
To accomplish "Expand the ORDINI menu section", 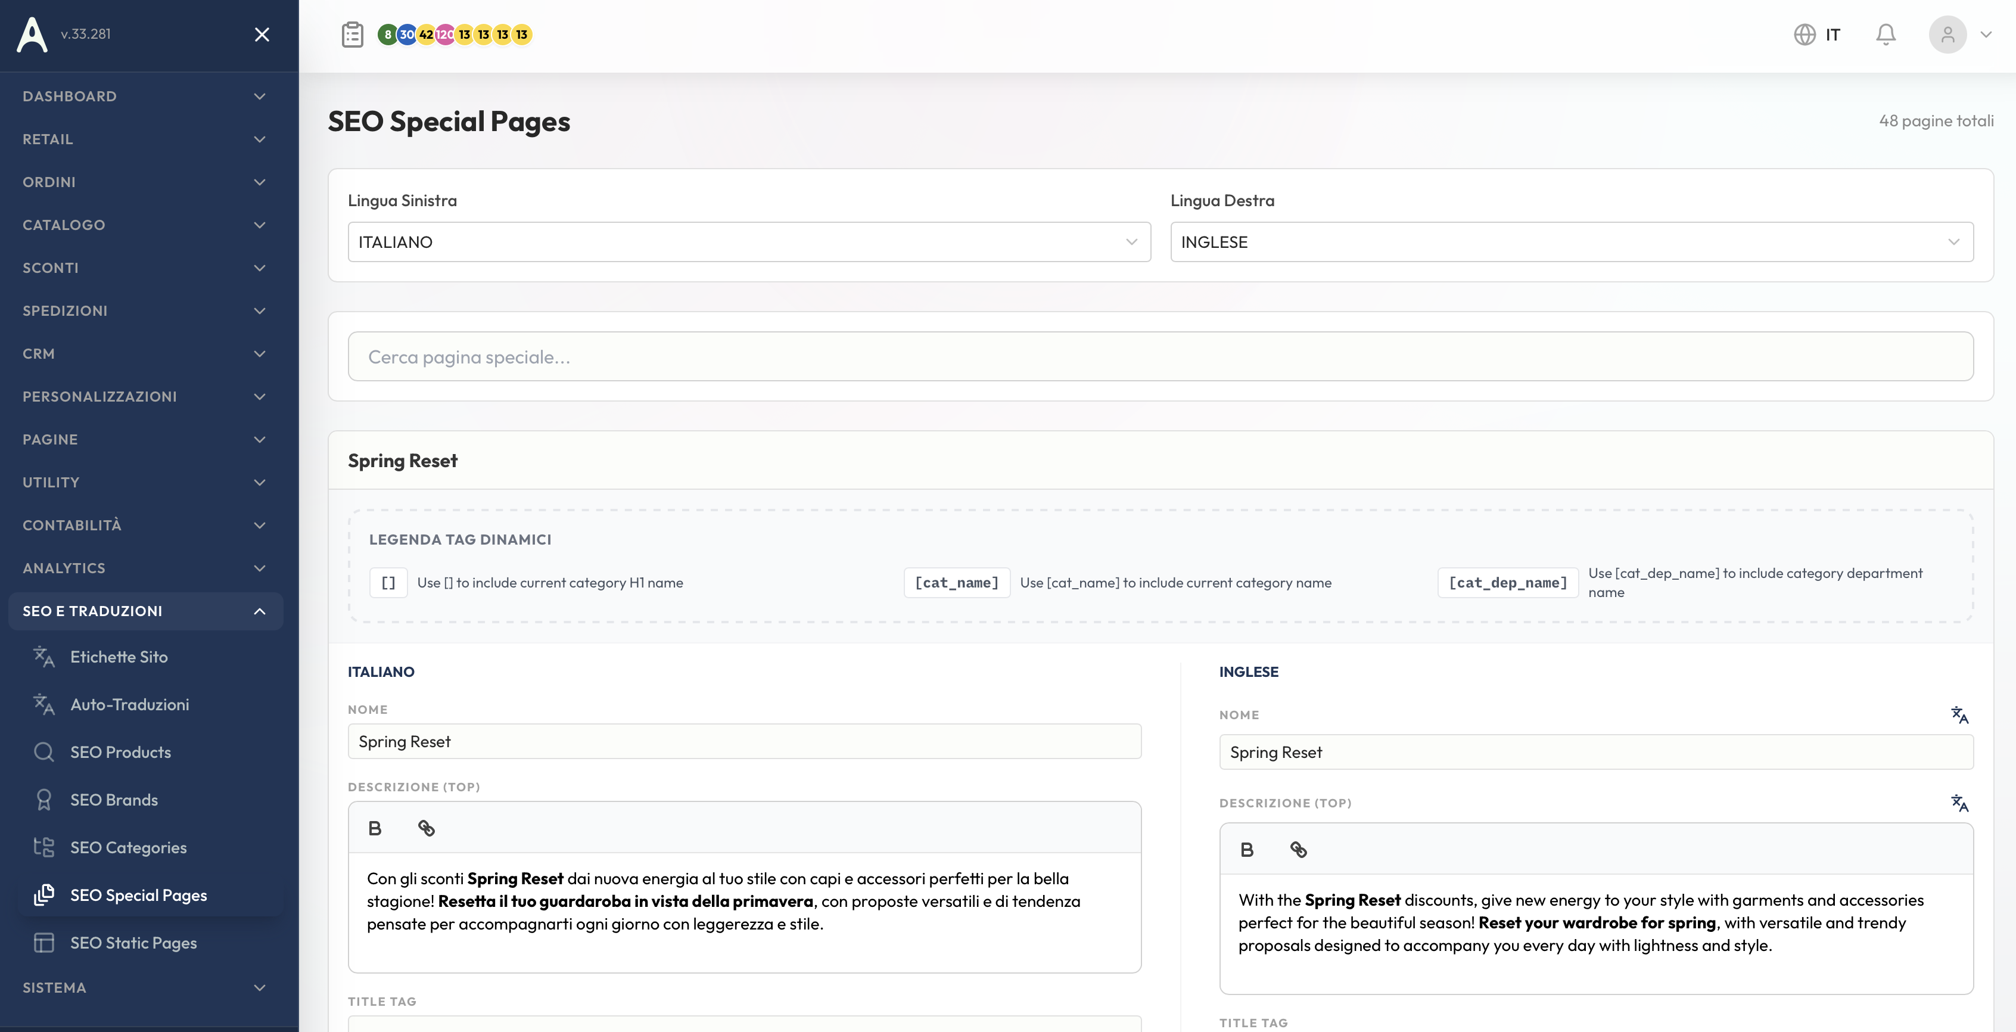I will [145, 182].
